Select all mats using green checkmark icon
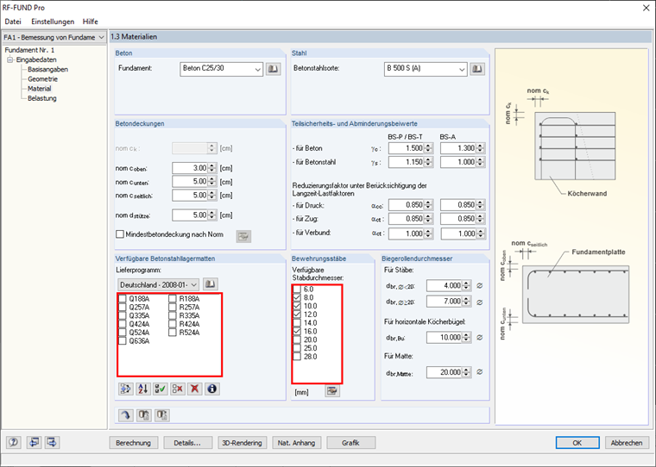Screen dimensions: 656x467 click(x=161, y=389)
